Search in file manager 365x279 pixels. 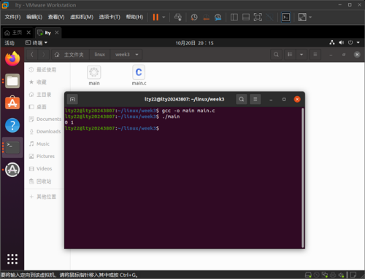[x=276, y=55]
